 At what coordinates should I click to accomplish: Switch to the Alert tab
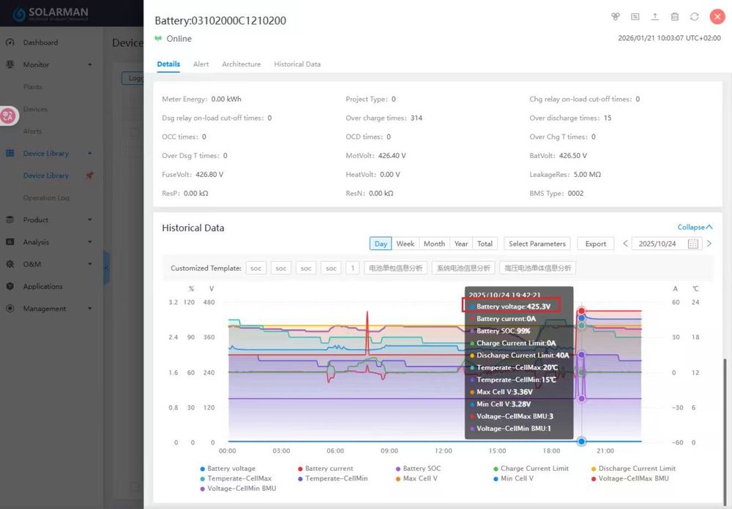(x=201, y=64)
